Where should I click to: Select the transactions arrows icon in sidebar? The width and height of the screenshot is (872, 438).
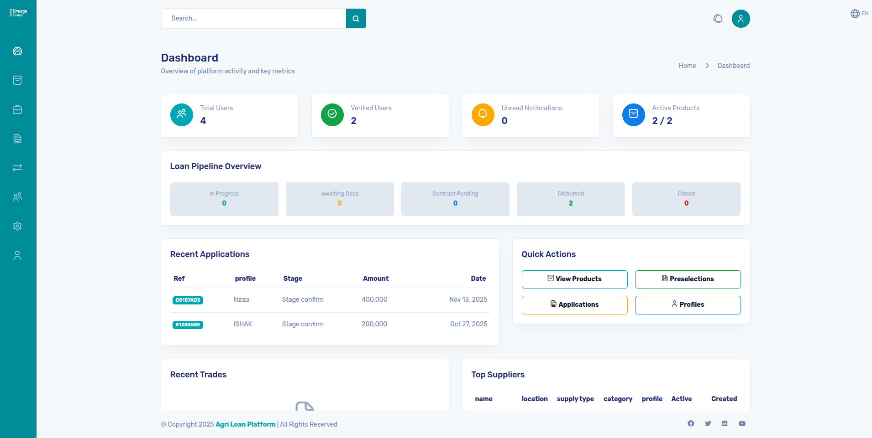17,168
